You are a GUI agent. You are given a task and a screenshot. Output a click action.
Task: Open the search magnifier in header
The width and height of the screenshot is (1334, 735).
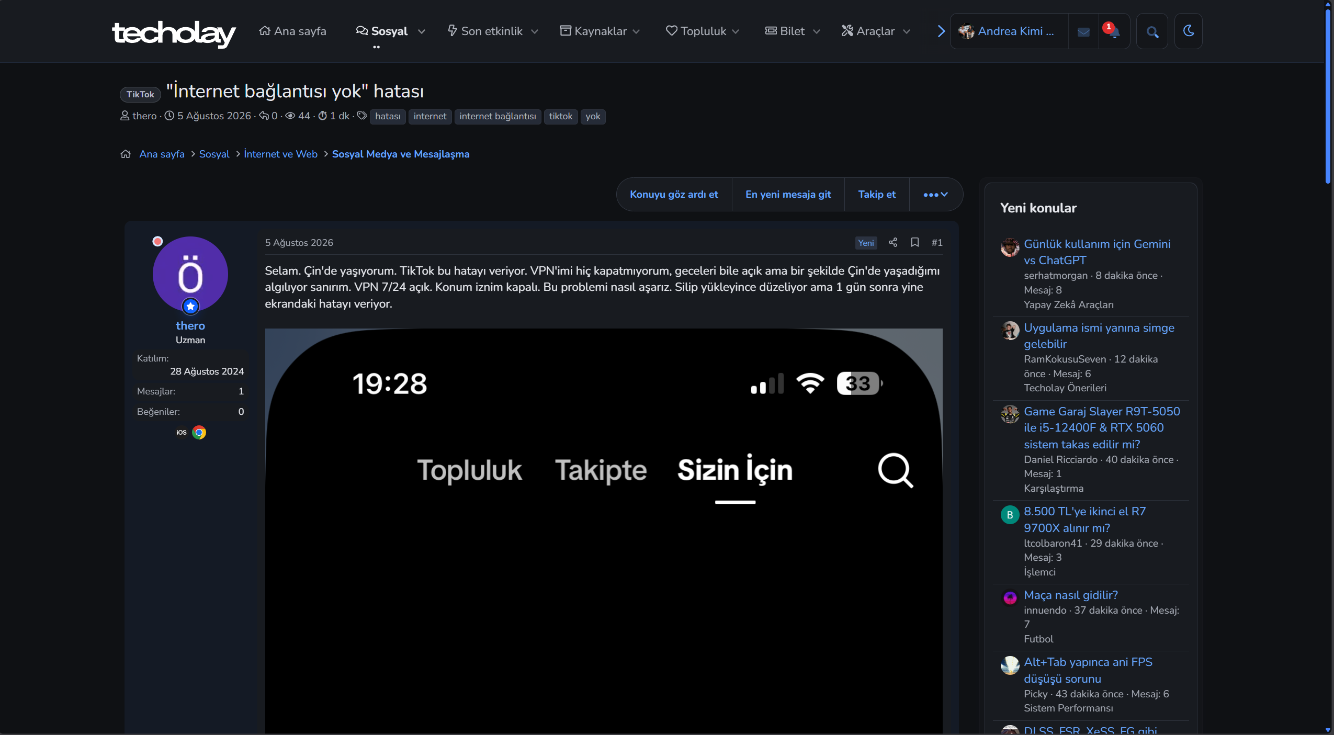pyautogui.click(x=1152, y=32)
